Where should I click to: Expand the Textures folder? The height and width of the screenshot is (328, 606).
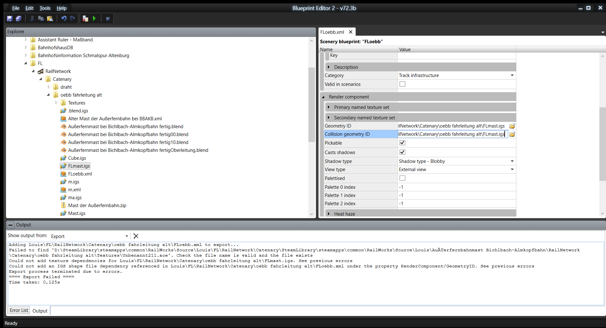pos(56,103)
